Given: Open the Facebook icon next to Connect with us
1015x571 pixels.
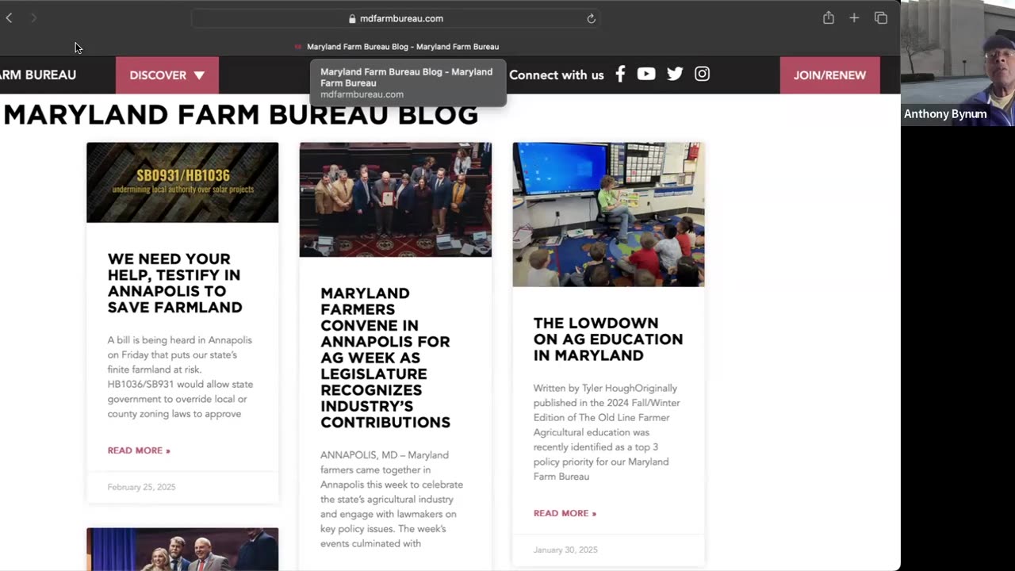Looking at the screenshot, I should pos(620,74).
